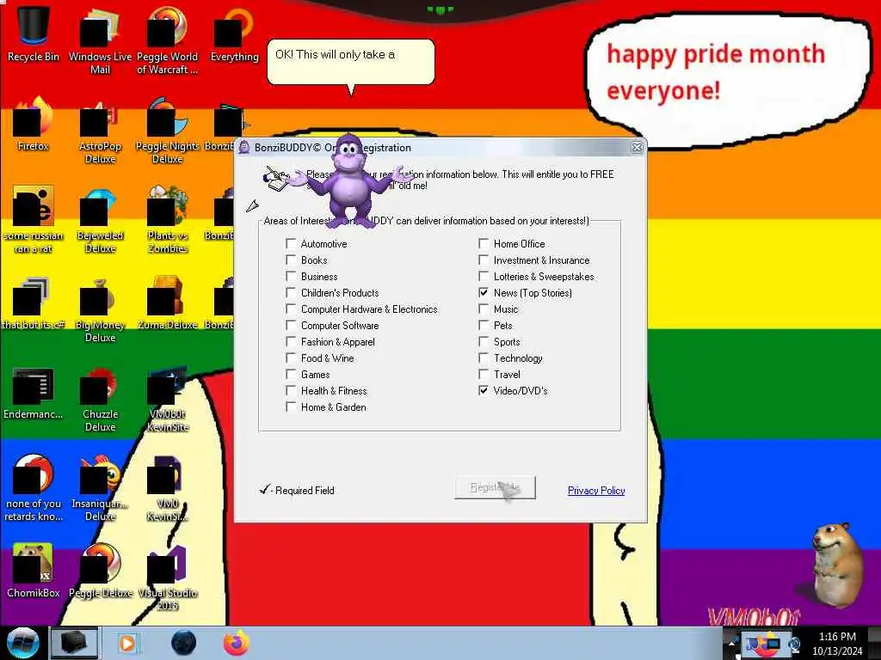Enable the Games interest checkbox
881x660 pixels.
click(x=291, y=374)
